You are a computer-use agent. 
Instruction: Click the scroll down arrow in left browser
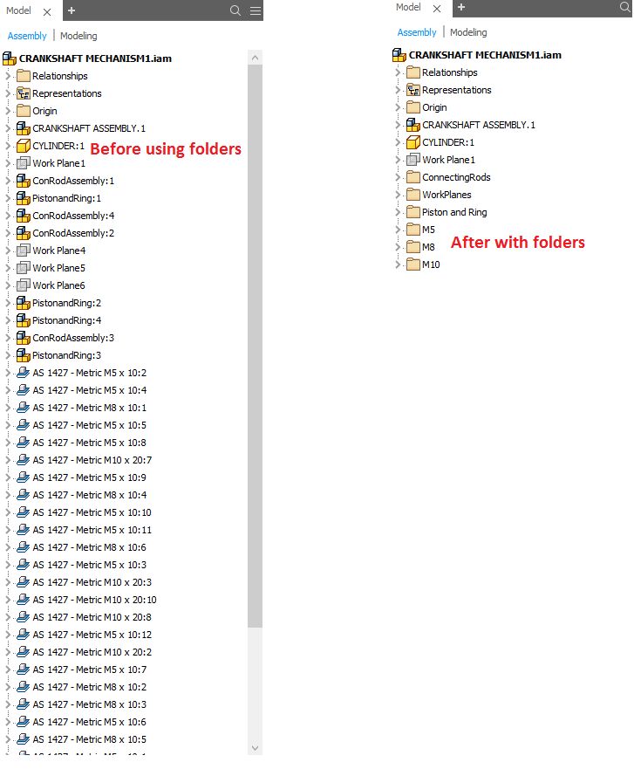pyautogui.click(x=255, y=748)
